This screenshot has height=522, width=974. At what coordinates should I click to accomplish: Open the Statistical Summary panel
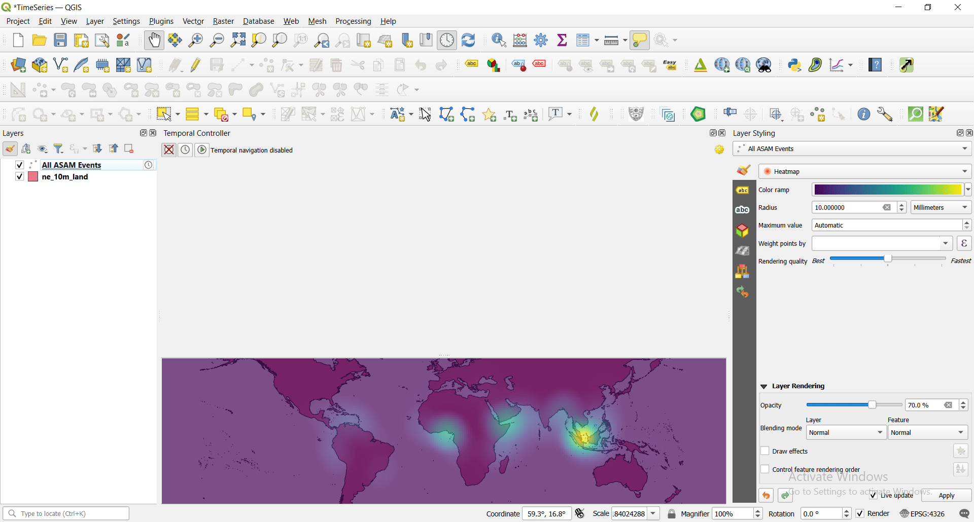[x=562, y=40]
